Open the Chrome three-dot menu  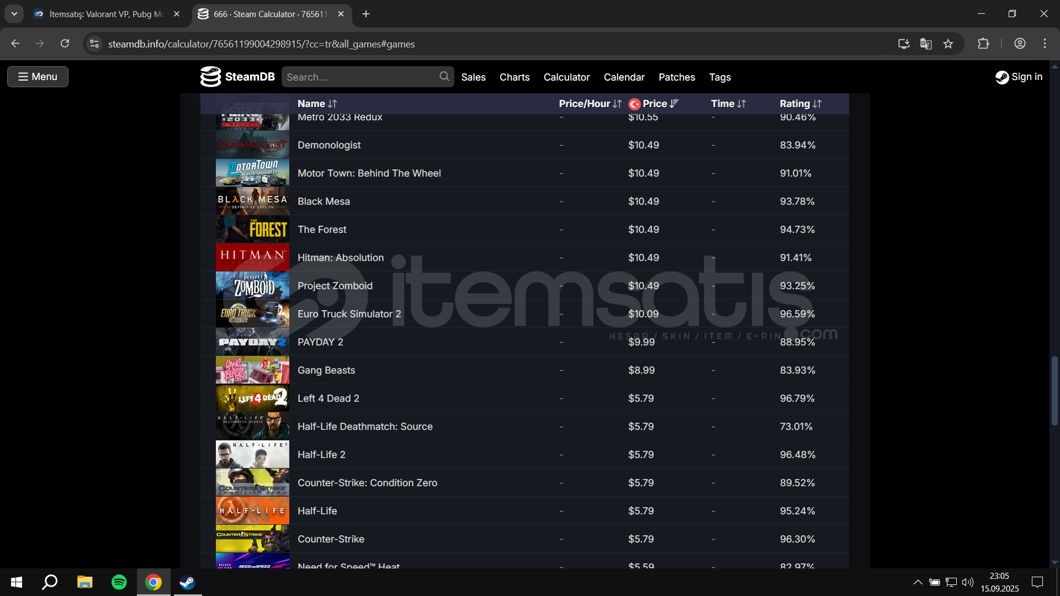tap(1045, 44)
